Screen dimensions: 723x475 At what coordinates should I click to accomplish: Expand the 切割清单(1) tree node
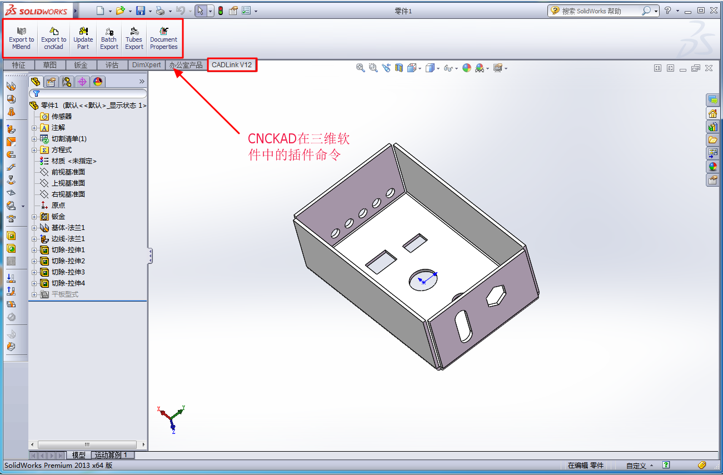(x=34, y=139)
